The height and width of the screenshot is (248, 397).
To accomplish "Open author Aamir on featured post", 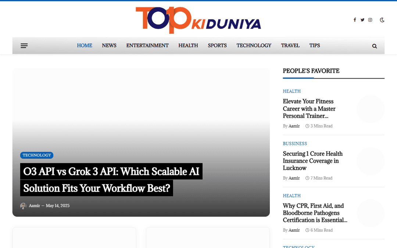I will click(x=35, y=206).
